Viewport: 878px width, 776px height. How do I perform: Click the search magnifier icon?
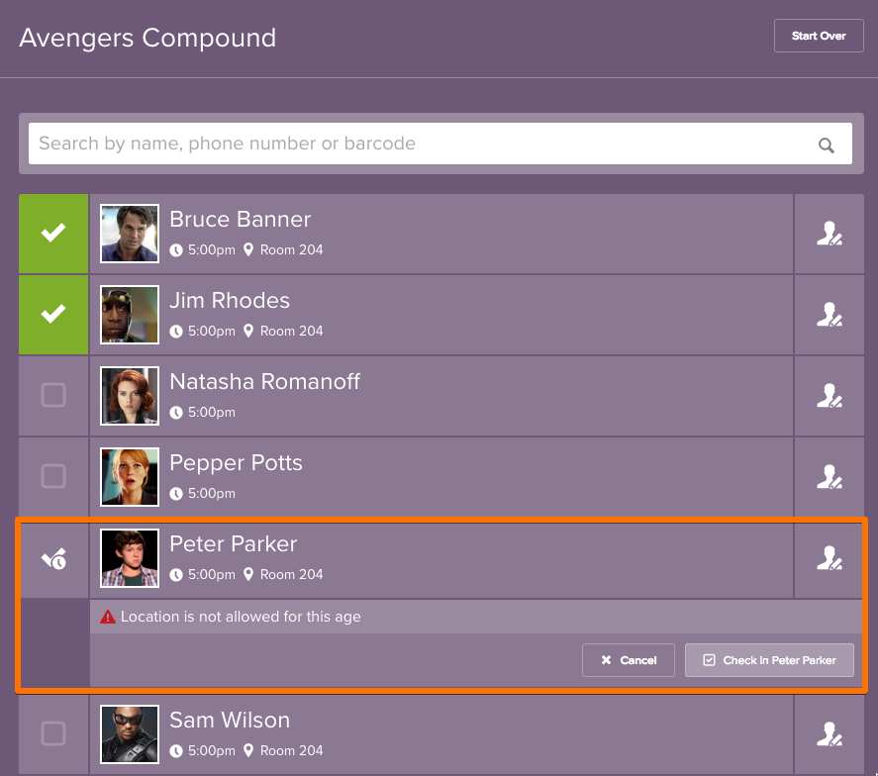827,145
